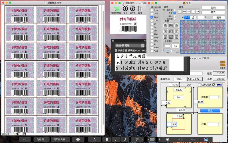Viewport: 228px width, 143px height.
Task: Choose the third (gray) frame style icon
Action: 189,11
